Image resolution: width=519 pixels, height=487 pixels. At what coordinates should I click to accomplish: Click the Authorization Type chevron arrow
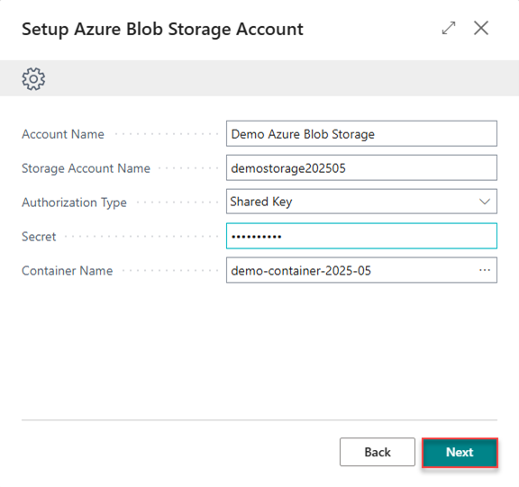coord(485,202)
